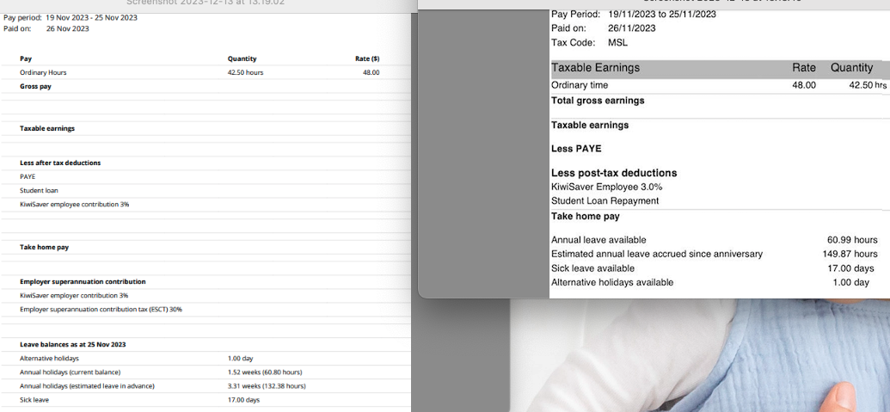Select the 3.31 weeks (132.38 hours) value
Viewport: 890px width, 412px height.
click(x=267, y=386)
